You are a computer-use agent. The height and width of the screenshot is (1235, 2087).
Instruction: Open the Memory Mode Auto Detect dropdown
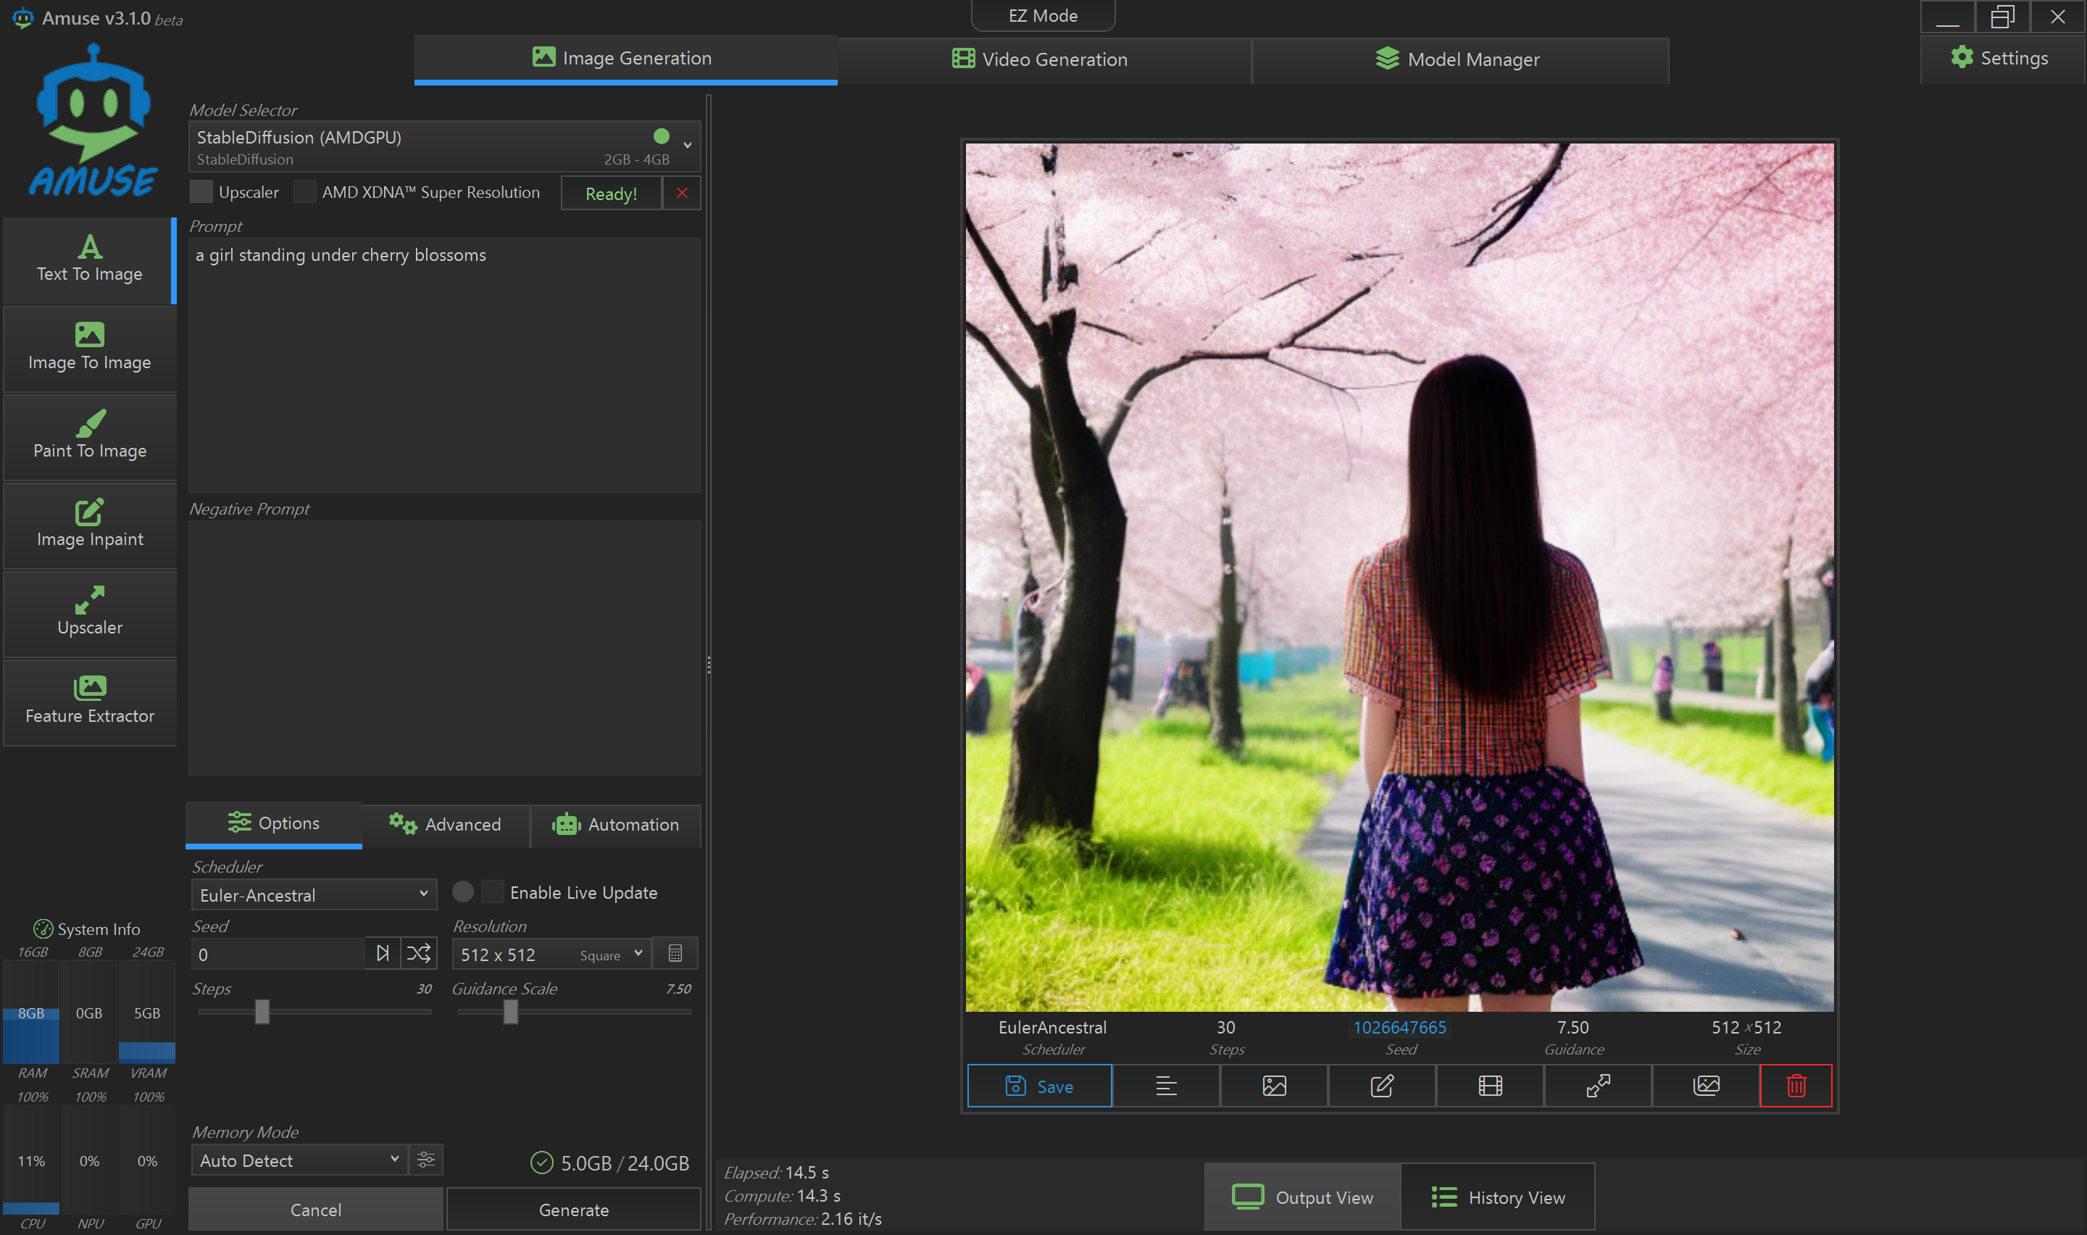[x=299, y=1160]
